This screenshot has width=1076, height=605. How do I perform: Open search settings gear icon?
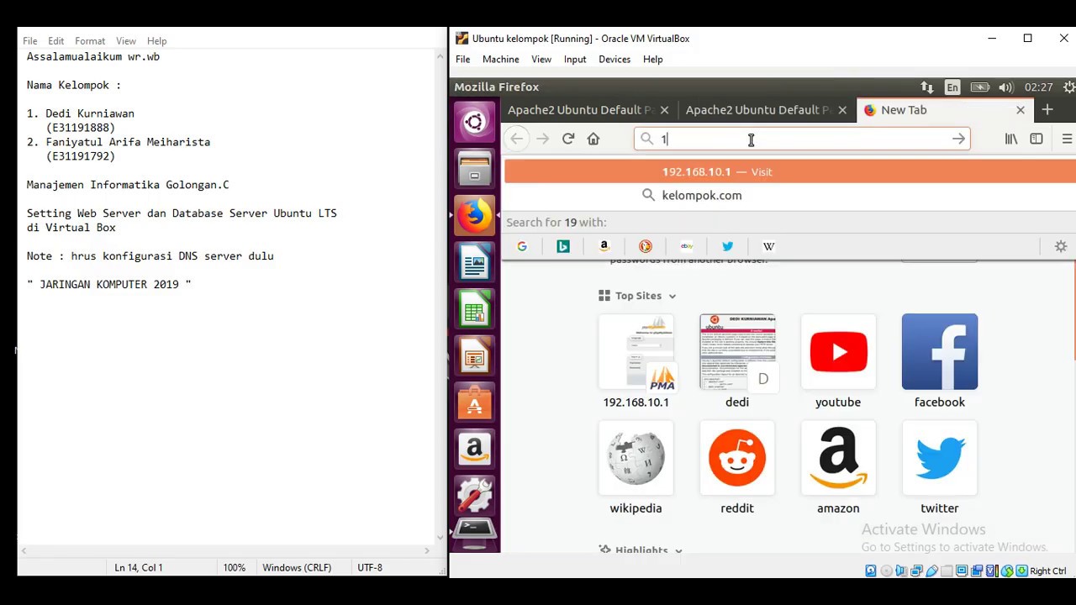pyautogui.click(x=1061, y=246)
